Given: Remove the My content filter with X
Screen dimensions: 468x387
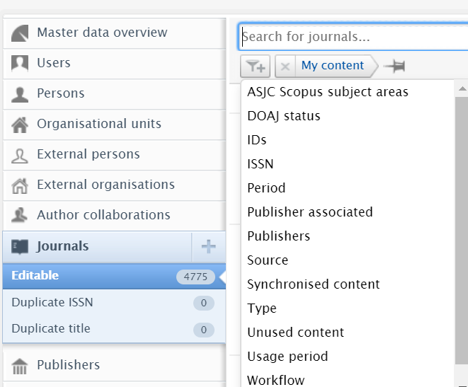Looking at the screenshot, I should [x=285, y=67].
